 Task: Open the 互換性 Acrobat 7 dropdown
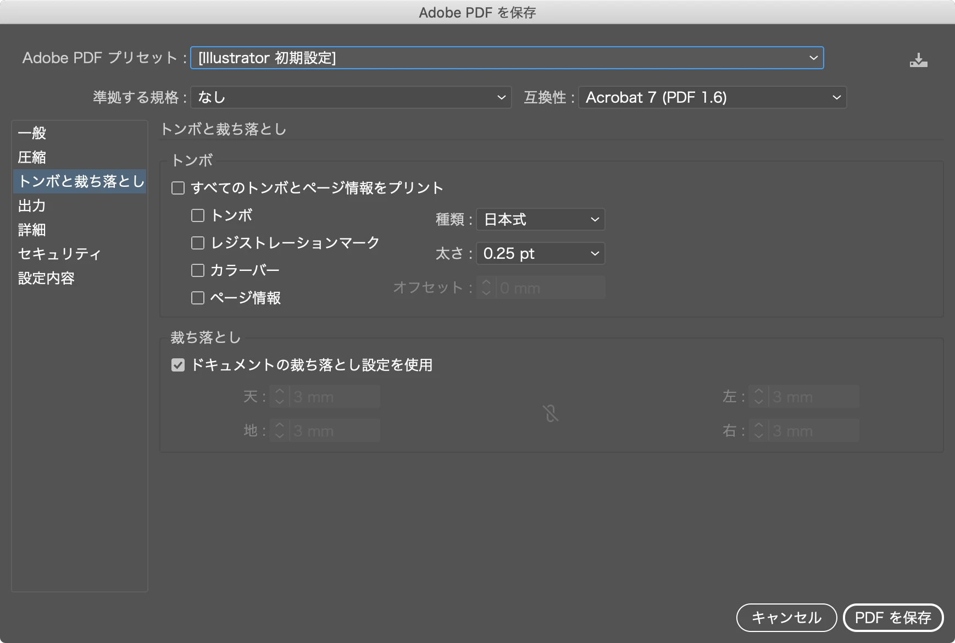coord(712,97)
